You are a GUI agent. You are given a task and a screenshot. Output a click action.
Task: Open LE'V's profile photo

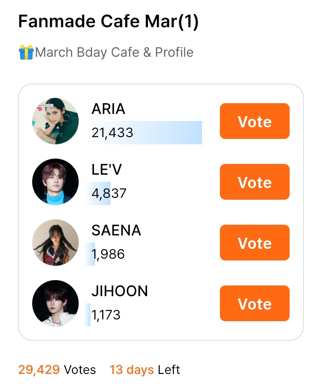pos(55,181)
